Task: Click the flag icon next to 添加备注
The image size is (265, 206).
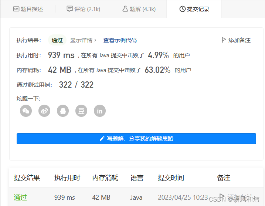Action: coord(224,40)
